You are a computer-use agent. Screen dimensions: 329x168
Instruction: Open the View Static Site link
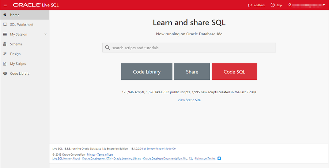pyautogui.click(x=189, y=100)
